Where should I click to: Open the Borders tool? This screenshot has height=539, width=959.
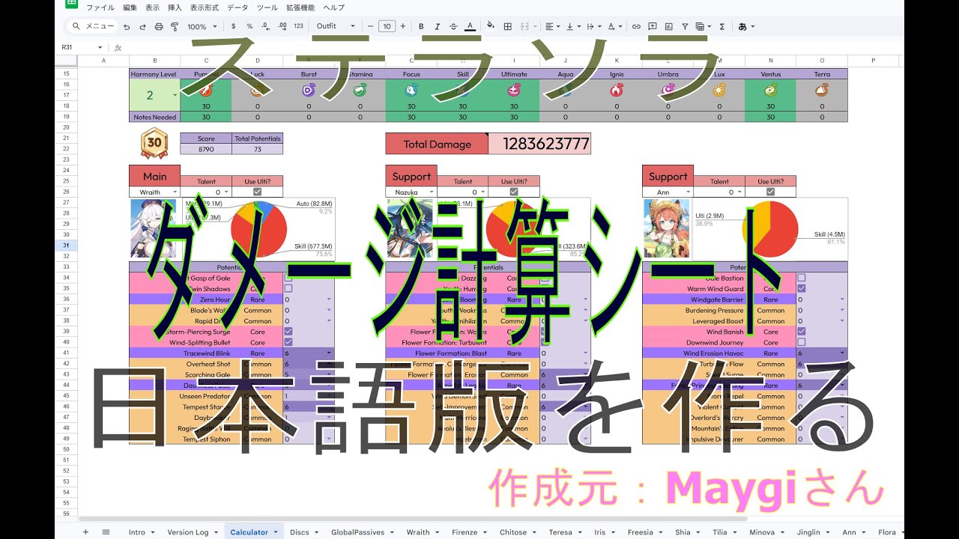(507, 26)
